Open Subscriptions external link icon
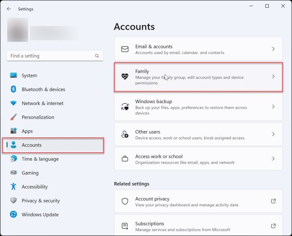 coord(273,226)
